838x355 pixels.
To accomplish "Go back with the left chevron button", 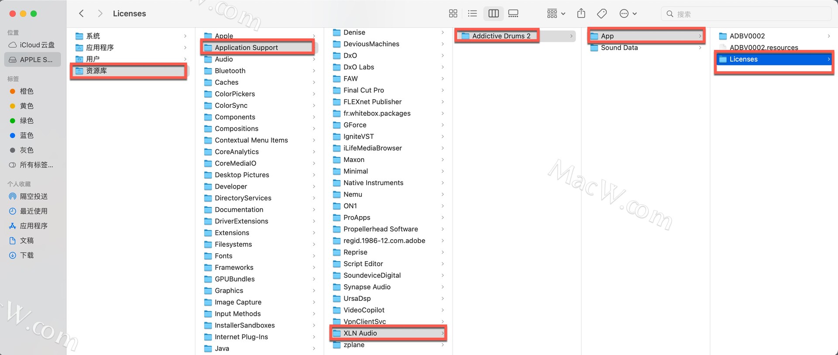I will click(x=81, y=14).
